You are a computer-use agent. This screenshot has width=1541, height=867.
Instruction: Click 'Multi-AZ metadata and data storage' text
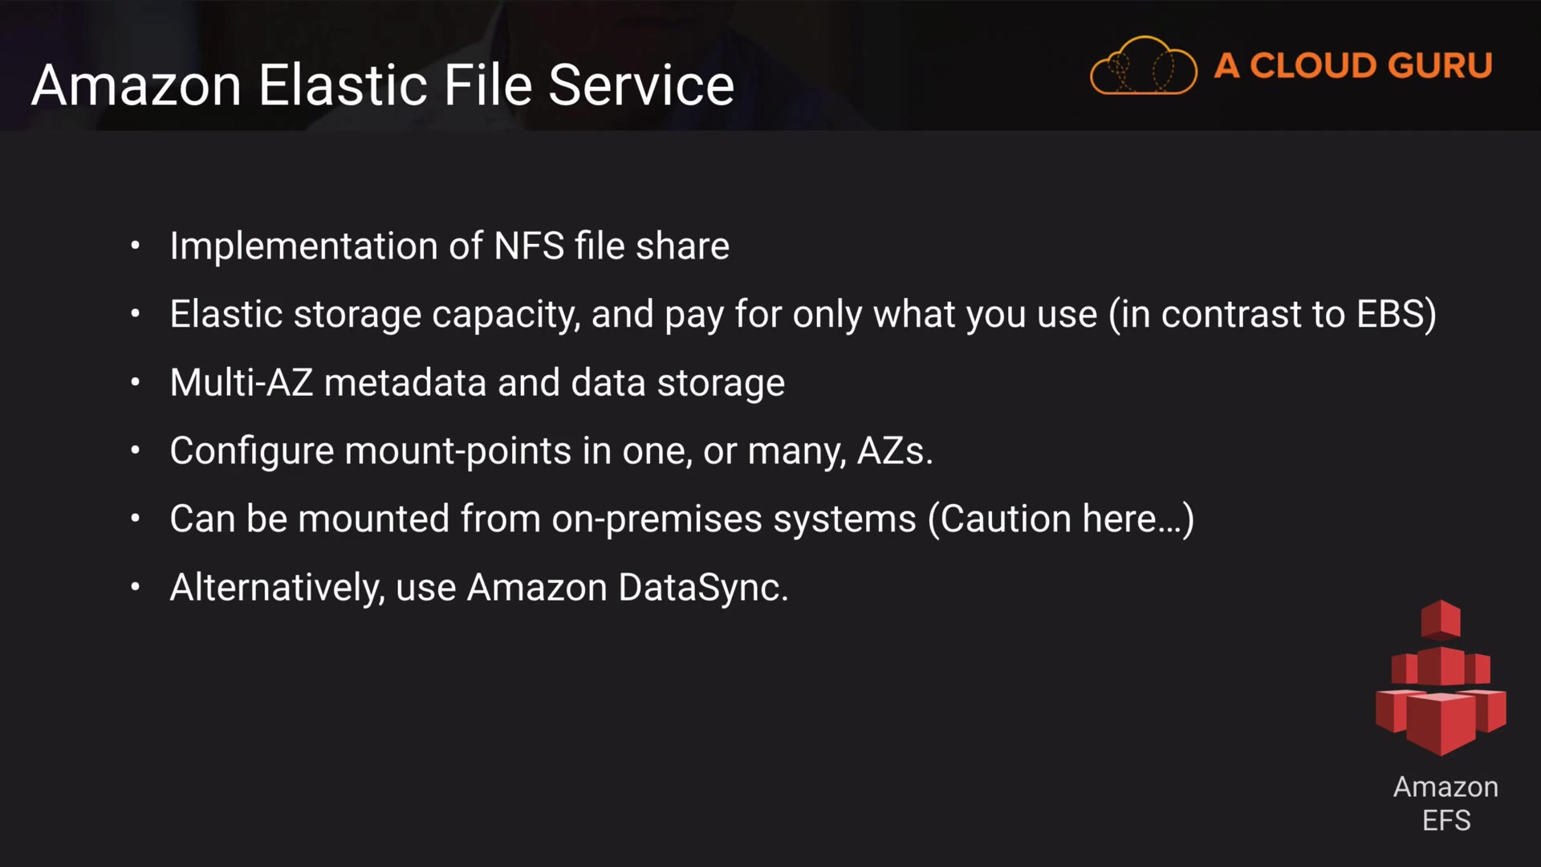477,382
